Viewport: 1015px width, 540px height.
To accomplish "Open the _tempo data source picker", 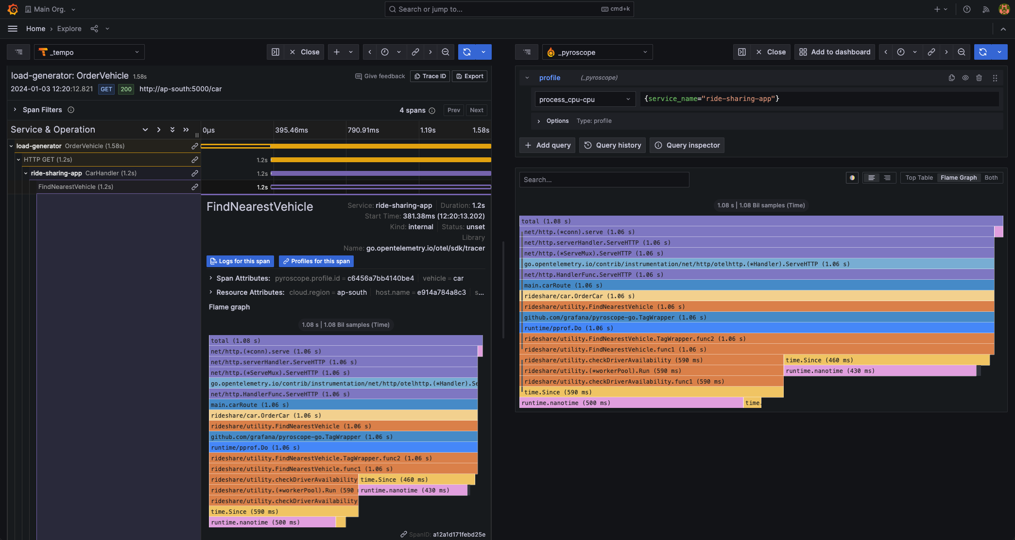I will pyautogui.click(x=89, y=52).
